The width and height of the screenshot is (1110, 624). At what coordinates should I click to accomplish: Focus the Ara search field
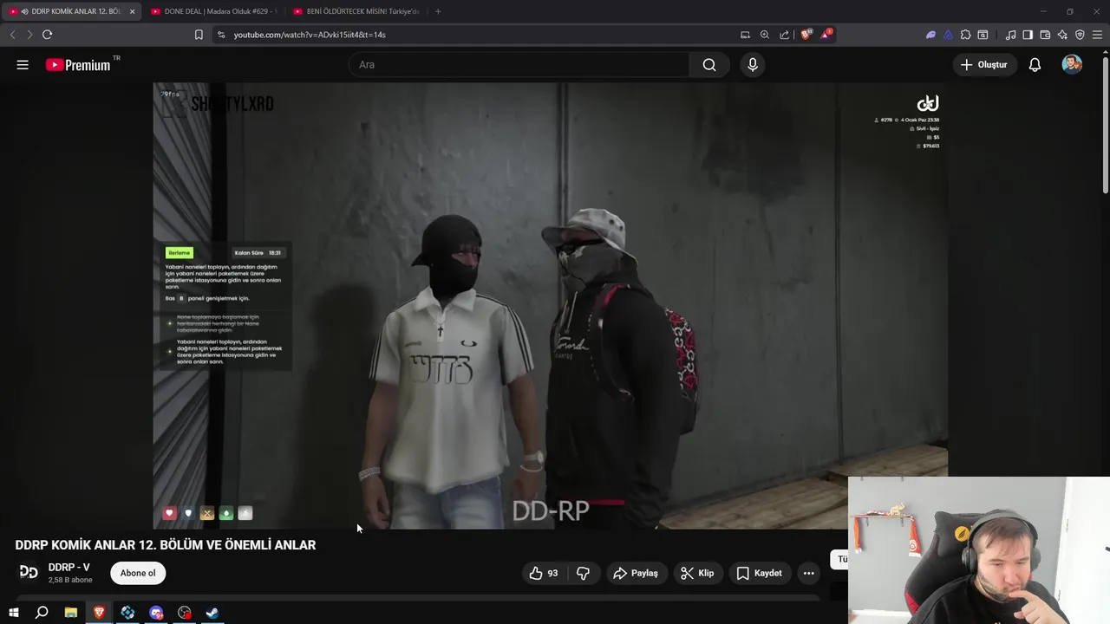519,65
